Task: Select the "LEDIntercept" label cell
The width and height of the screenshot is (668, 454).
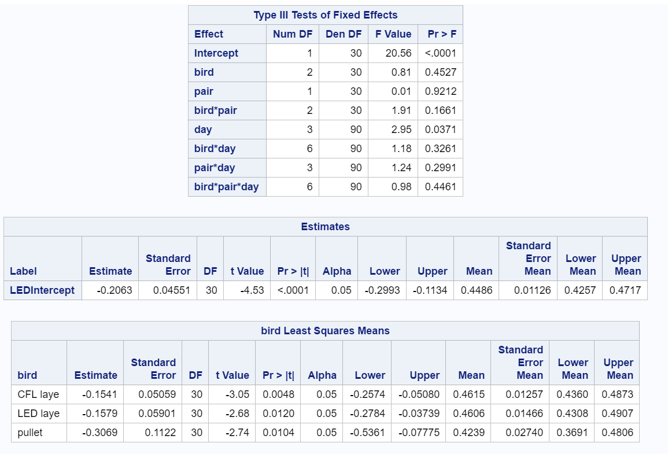Action: tap(42, 290)
